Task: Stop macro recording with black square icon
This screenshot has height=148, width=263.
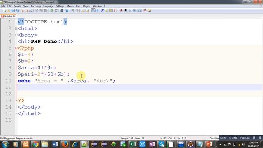Action: pyautogui.click(x=125, y=10)
